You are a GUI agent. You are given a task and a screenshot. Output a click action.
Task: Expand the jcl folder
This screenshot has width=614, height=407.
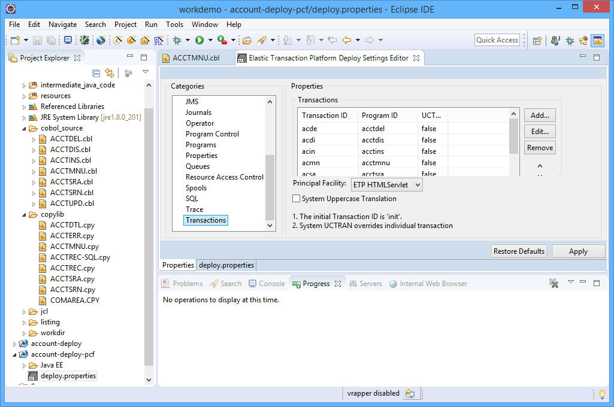[x=24, y=312]
